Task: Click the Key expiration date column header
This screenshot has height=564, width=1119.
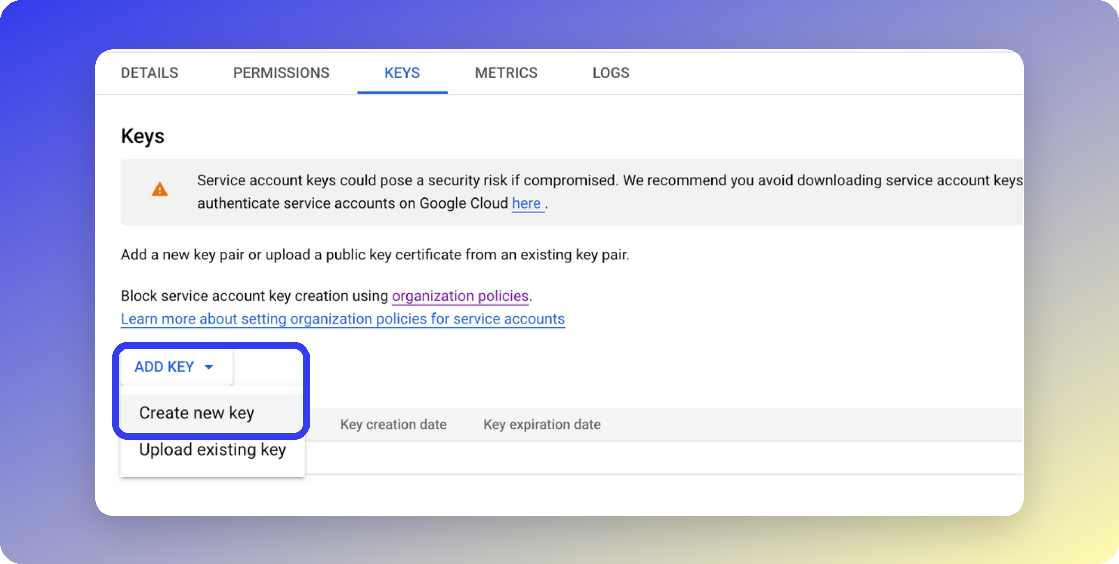Action: pyautogui.click(x=542, y=424)
